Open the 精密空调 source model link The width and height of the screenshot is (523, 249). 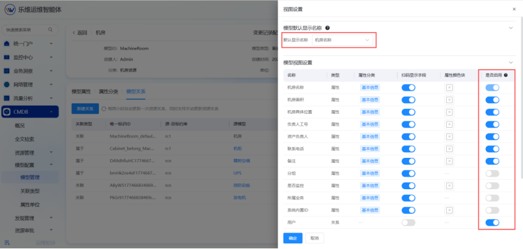[x=242, y=161]
